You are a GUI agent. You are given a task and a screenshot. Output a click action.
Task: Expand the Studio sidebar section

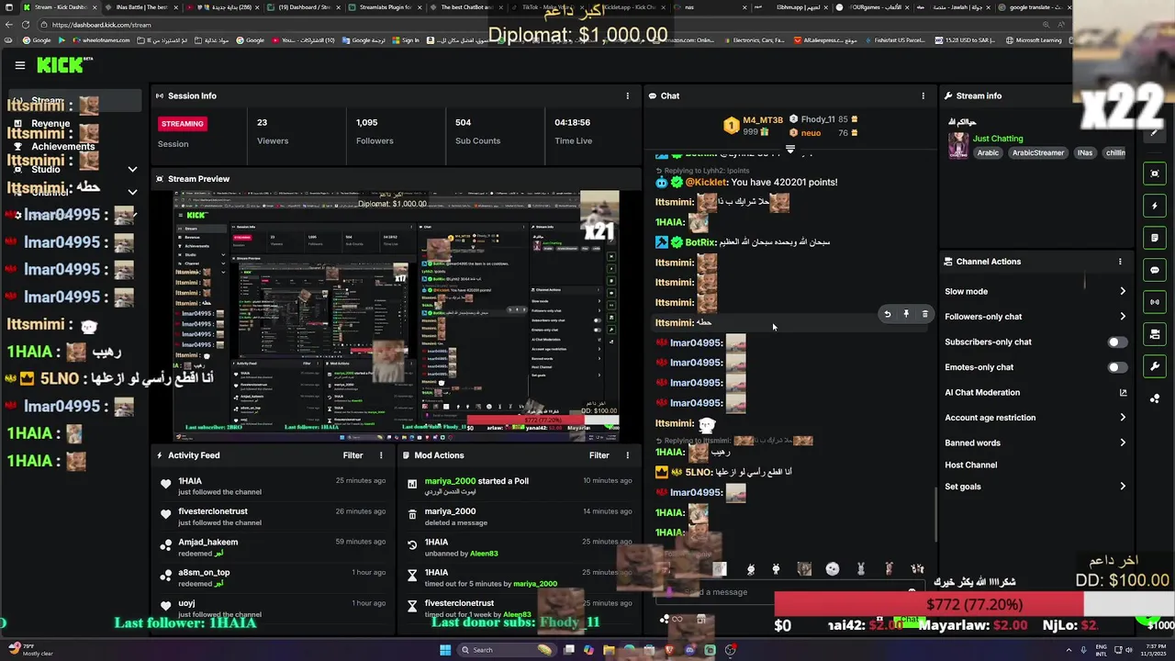coord(132,170)
